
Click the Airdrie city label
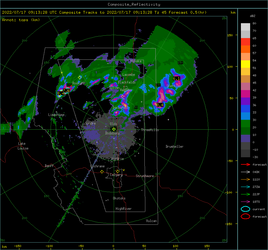117,159
